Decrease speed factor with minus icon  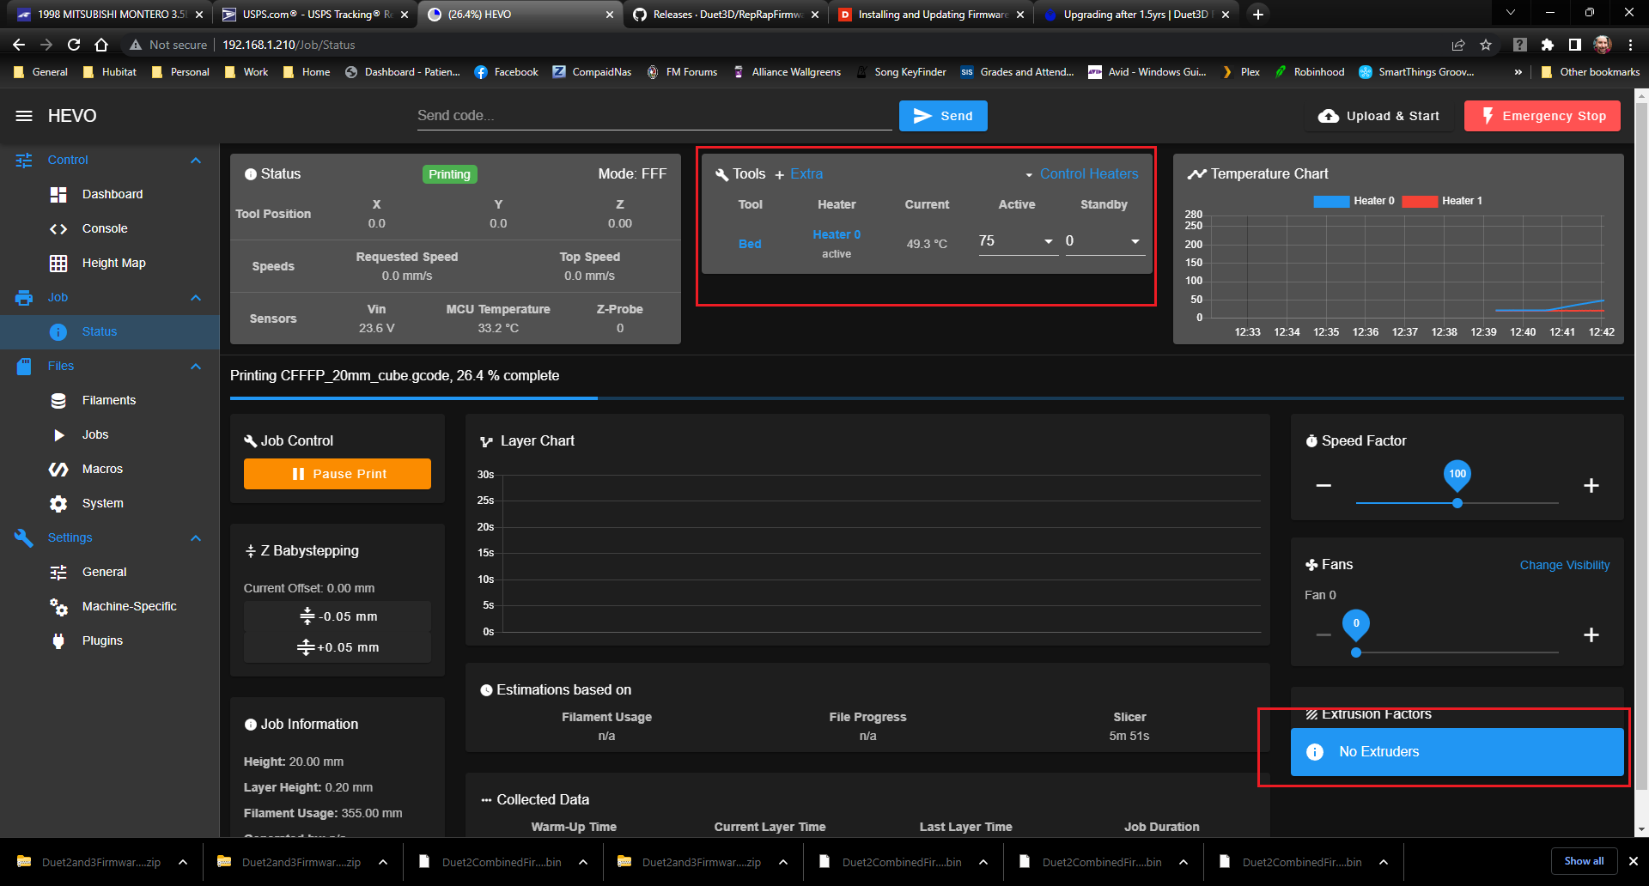coord(1323,486)
